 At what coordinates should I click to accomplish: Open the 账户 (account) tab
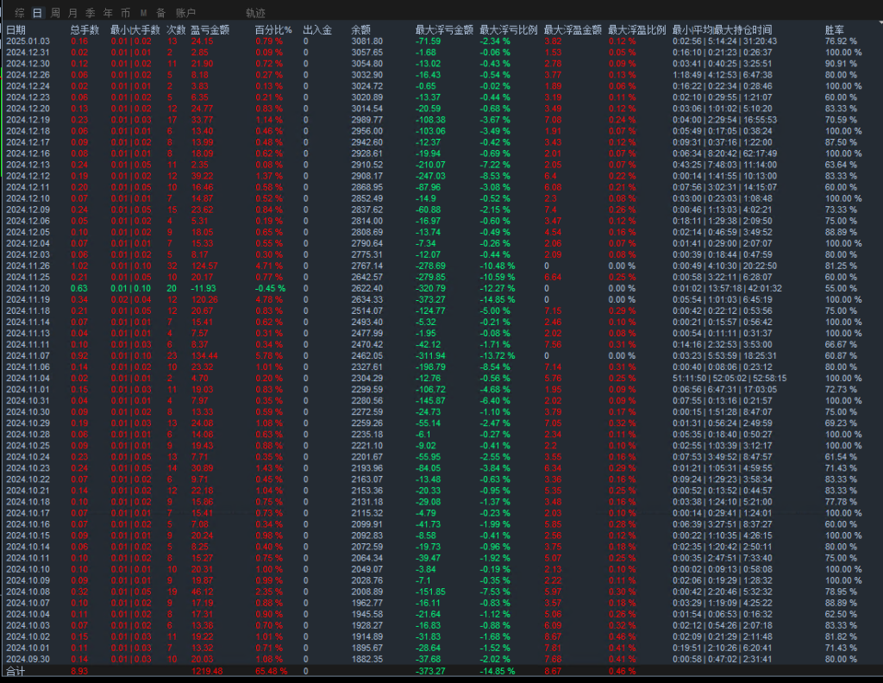[185, 13]
